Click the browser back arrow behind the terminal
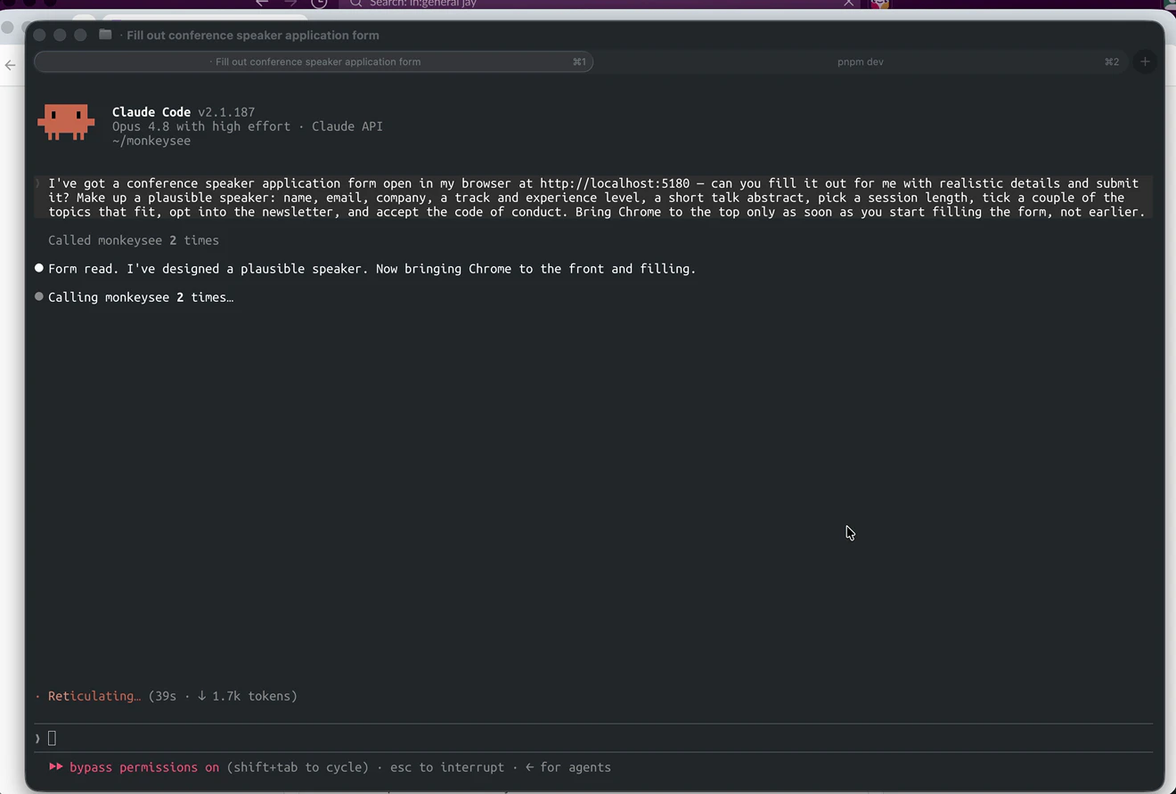 (11, 65)
